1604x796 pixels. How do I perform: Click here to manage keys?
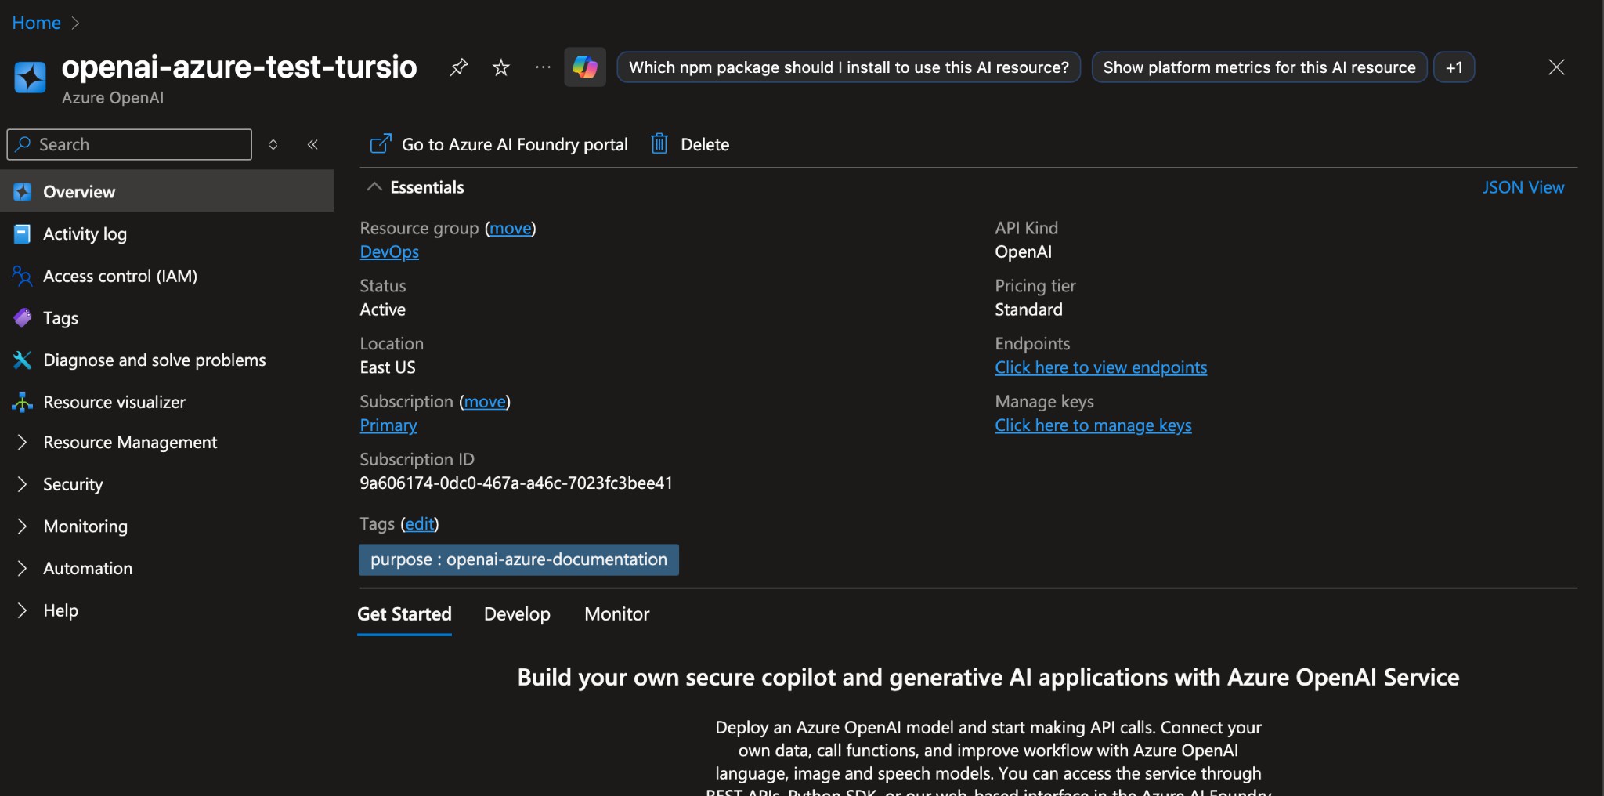click(x=1093, y=425)
